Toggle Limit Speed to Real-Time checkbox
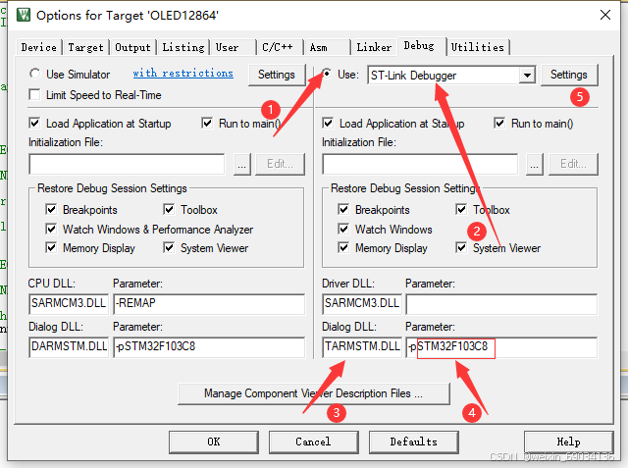628x468 pixels. 35,95
